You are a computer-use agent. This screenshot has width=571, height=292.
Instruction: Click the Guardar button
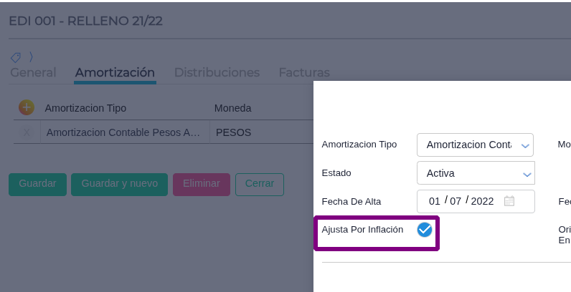[37, 185]
